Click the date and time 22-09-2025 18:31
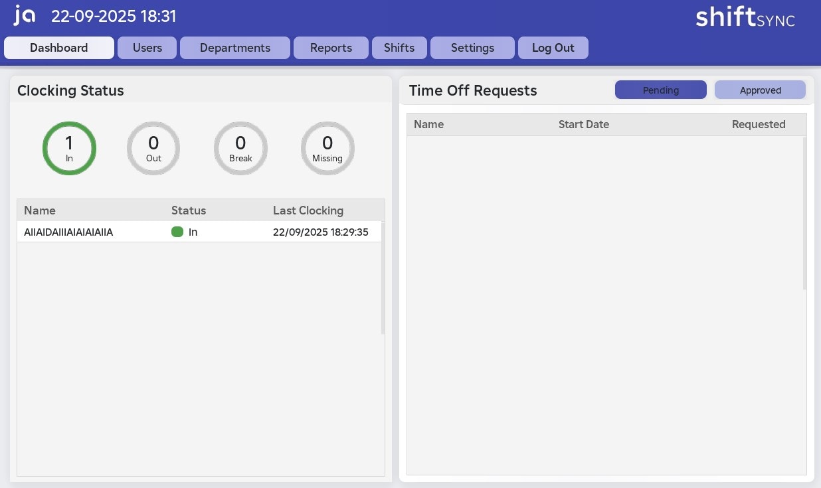 [x=114, y=16]
